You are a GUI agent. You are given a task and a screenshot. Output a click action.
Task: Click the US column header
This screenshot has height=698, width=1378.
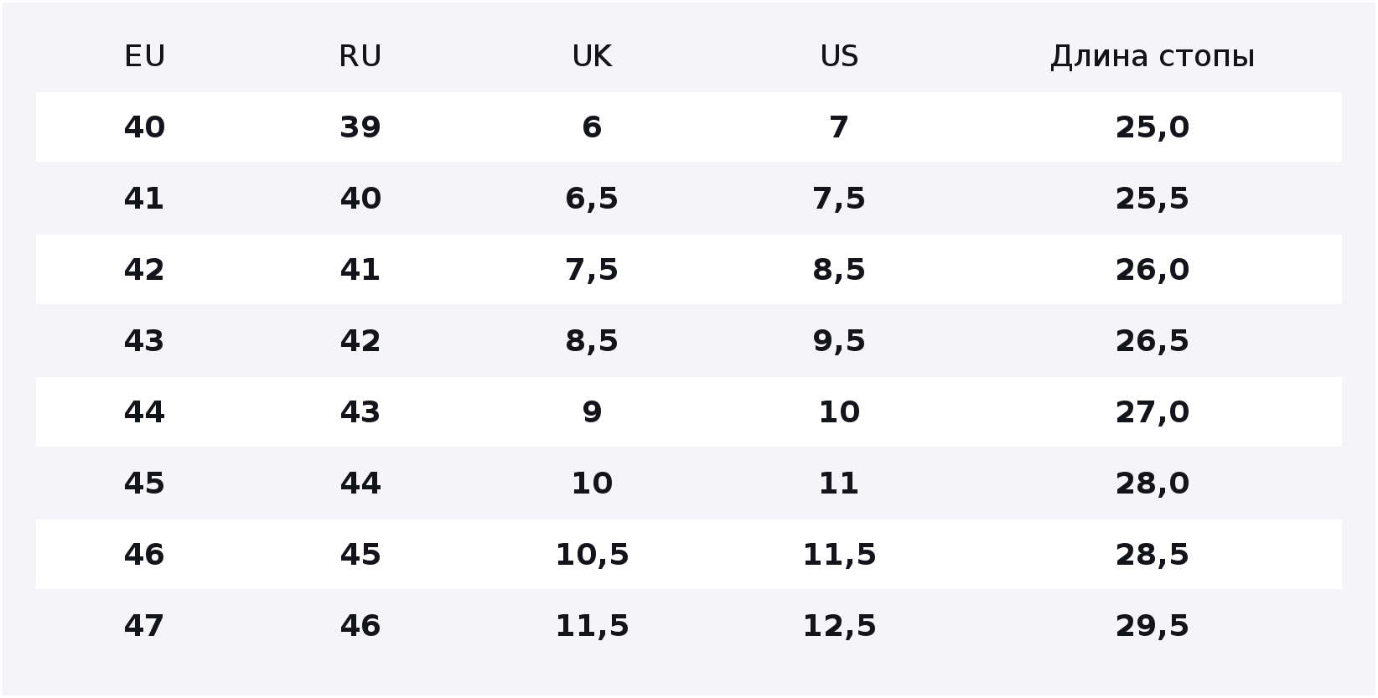(839, 56)
